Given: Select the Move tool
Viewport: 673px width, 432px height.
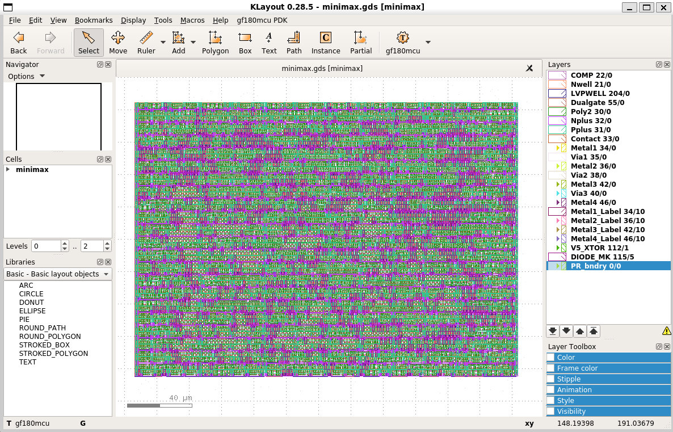Looking at the screenshot, I should (118, 43).
